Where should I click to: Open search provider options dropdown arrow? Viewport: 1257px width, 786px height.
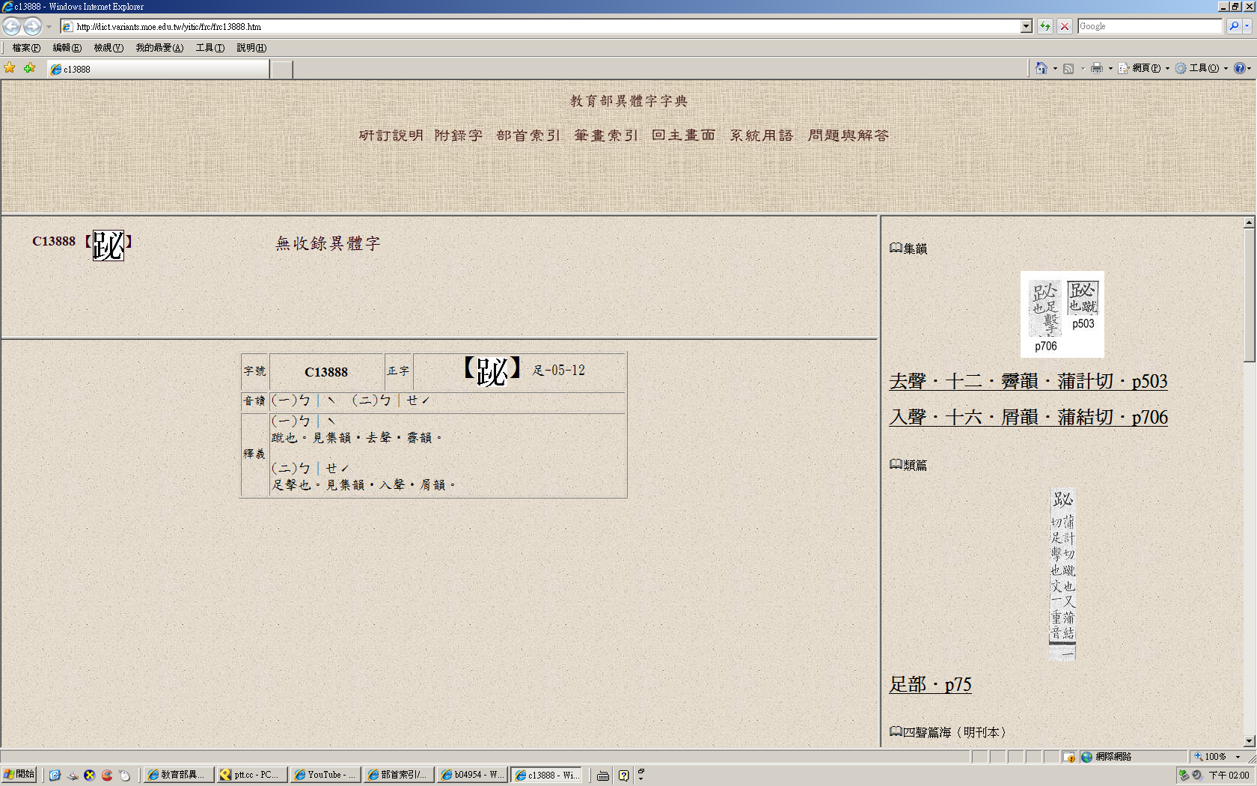tap(1247, 26)
